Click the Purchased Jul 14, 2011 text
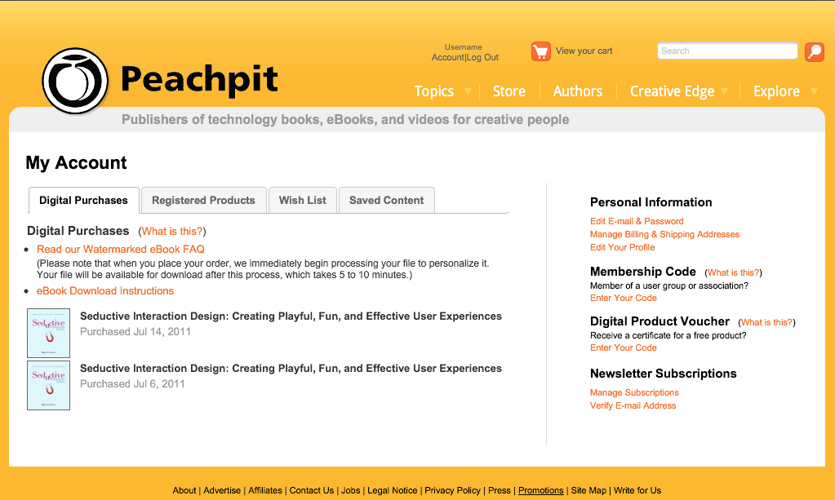 pyautogui.click(x=135, y=331)
